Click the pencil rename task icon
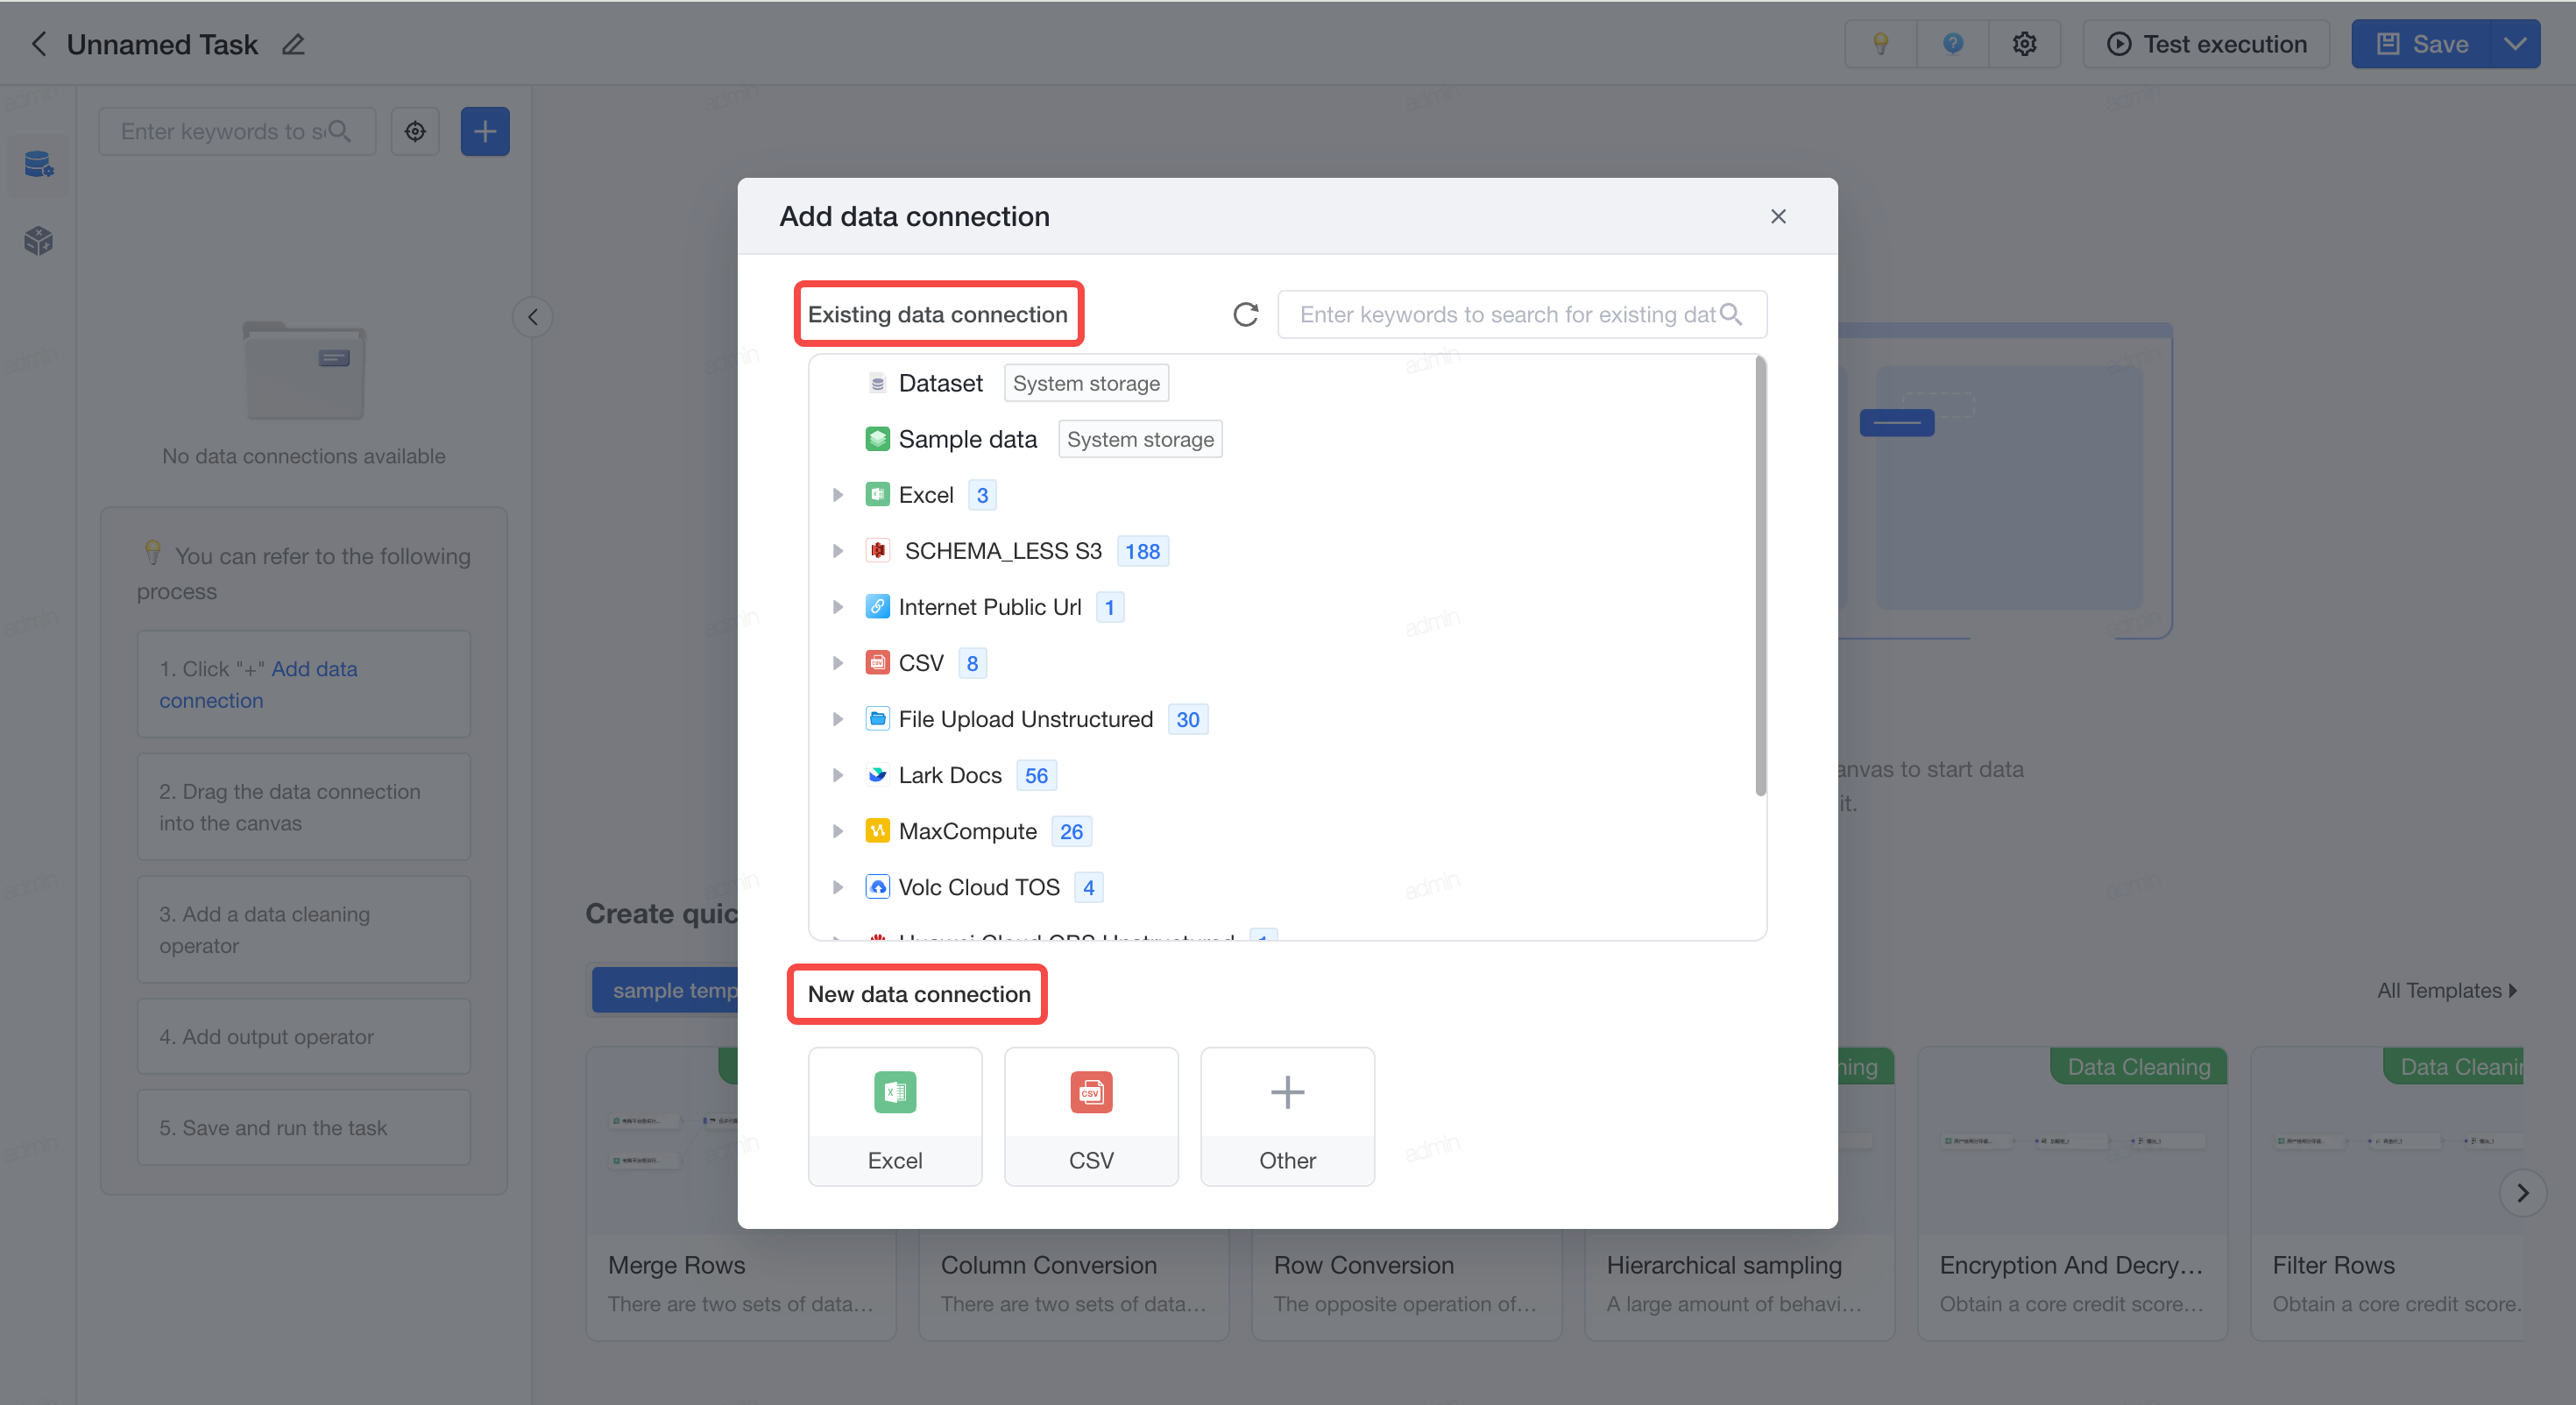Viewport: 2576px width, 1405px height. 293,45
